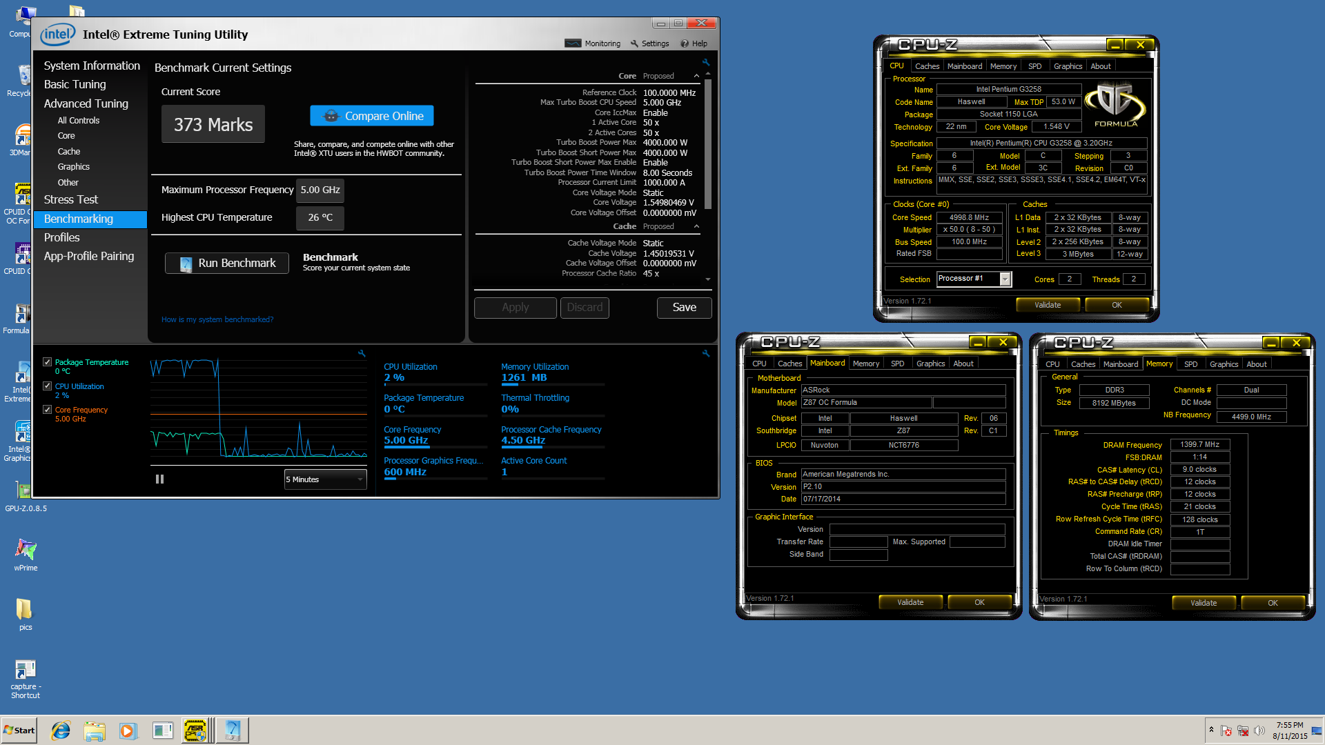Image resolution: width=1325 pixels, height=745 pixels.
Task: Click the ASRock CPU-Z taskbar icon
Action: [196, 731]
